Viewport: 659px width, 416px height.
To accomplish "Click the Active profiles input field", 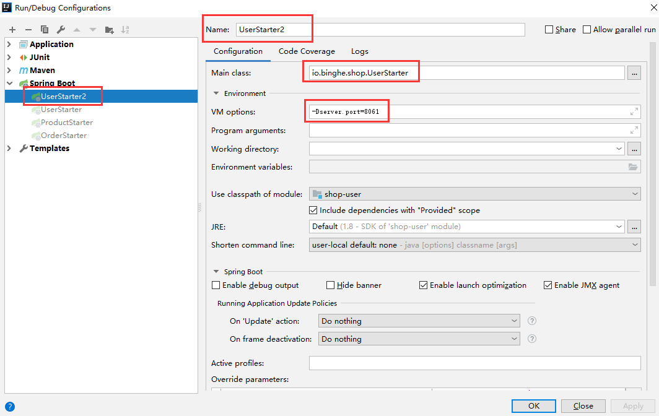I will pos(474,363).
